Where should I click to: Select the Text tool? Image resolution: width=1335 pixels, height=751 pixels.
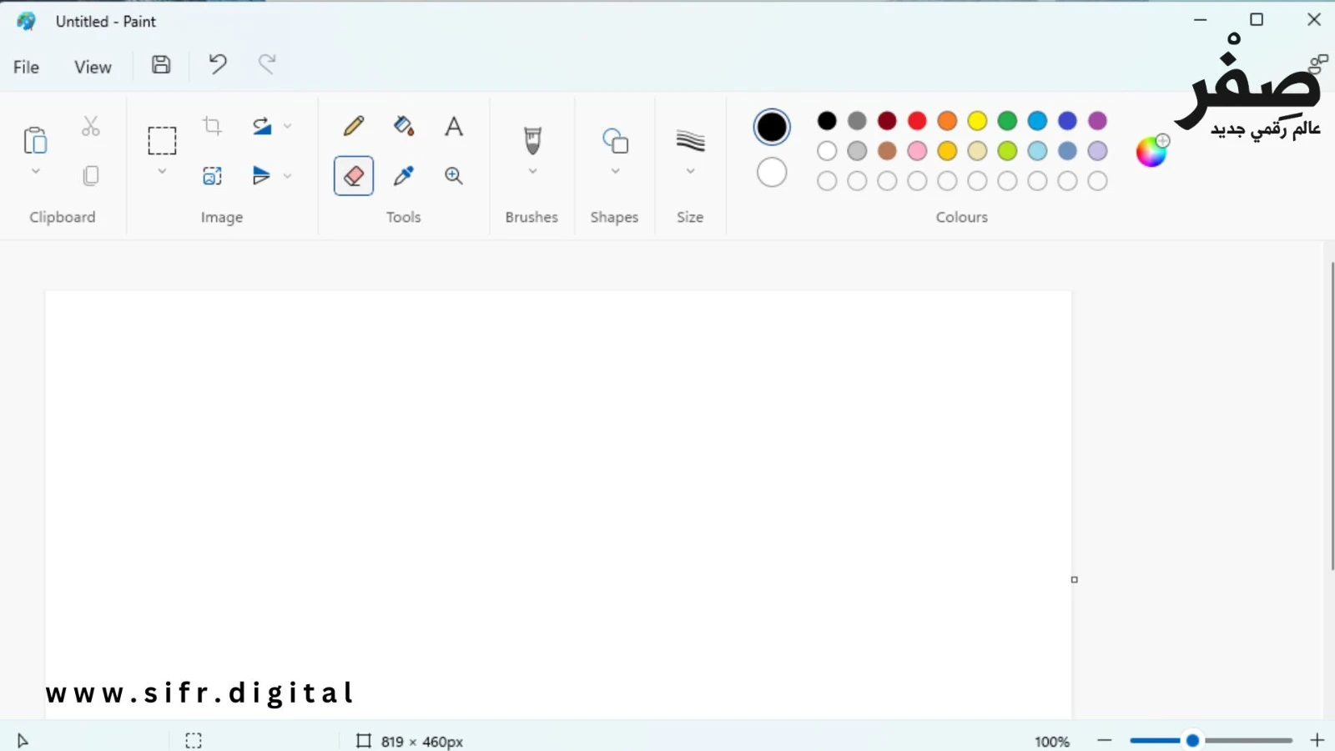pos(454,126)
